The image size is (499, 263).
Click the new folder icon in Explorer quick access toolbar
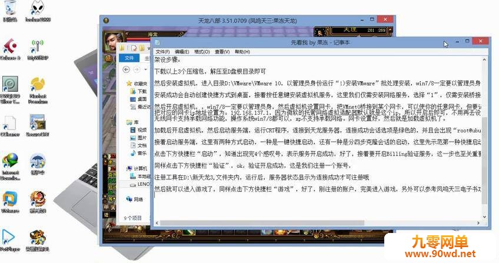[142, 48]
